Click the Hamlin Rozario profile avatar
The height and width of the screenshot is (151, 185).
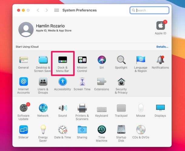(26, 29)
